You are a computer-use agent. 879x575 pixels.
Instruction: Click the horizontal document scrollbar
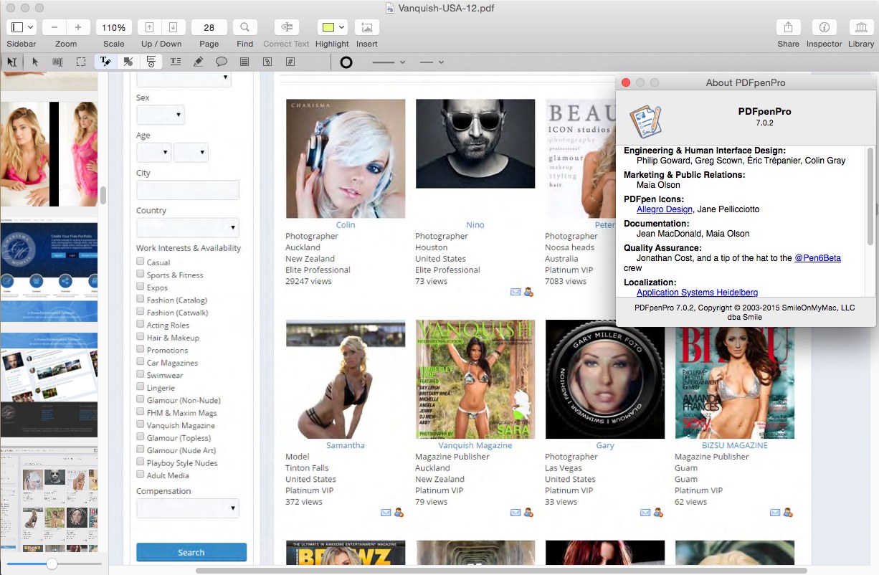coord(501,571)
